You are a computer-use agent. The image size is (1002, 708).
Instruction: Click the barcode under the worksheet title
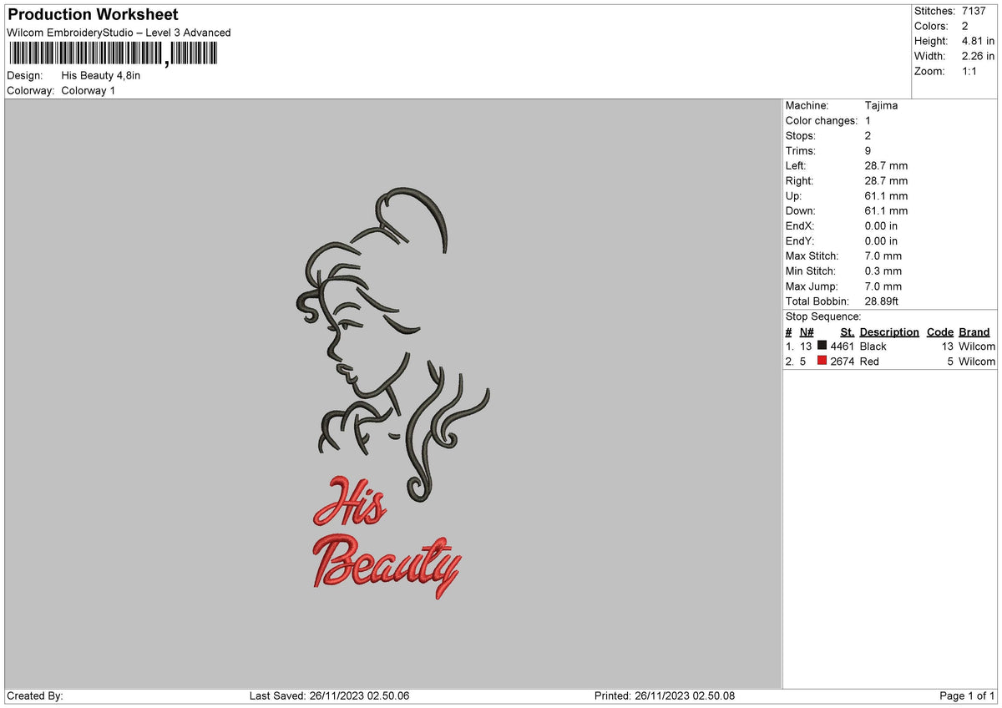pyautogui.click(x=113, y=54)
